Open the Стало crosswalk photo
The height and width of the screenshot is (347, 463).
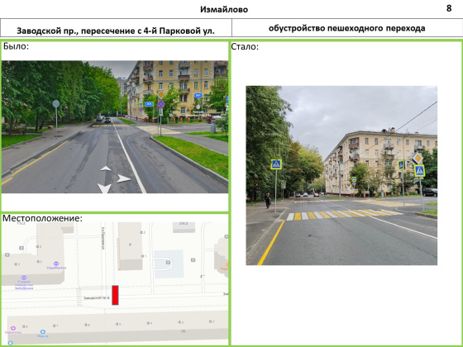341,175
